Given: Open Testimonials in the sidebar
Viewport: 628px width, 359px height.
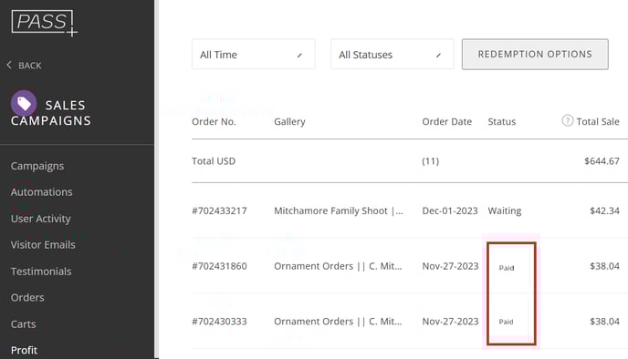Looking at the screenshot, I should pyautogui.click(x=41, y=272).
